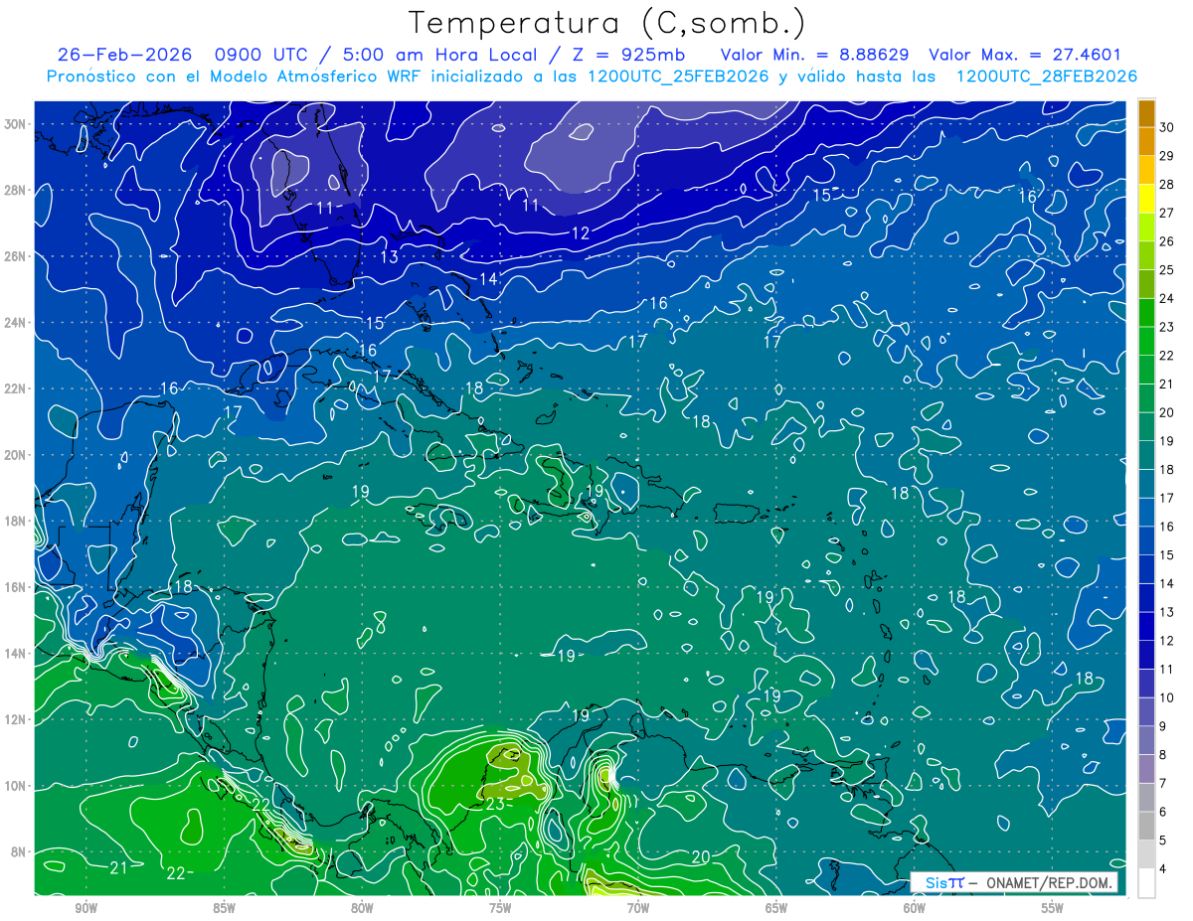
Task: Click the "20" contour label over Venezuela
Action: coord(700,856)
